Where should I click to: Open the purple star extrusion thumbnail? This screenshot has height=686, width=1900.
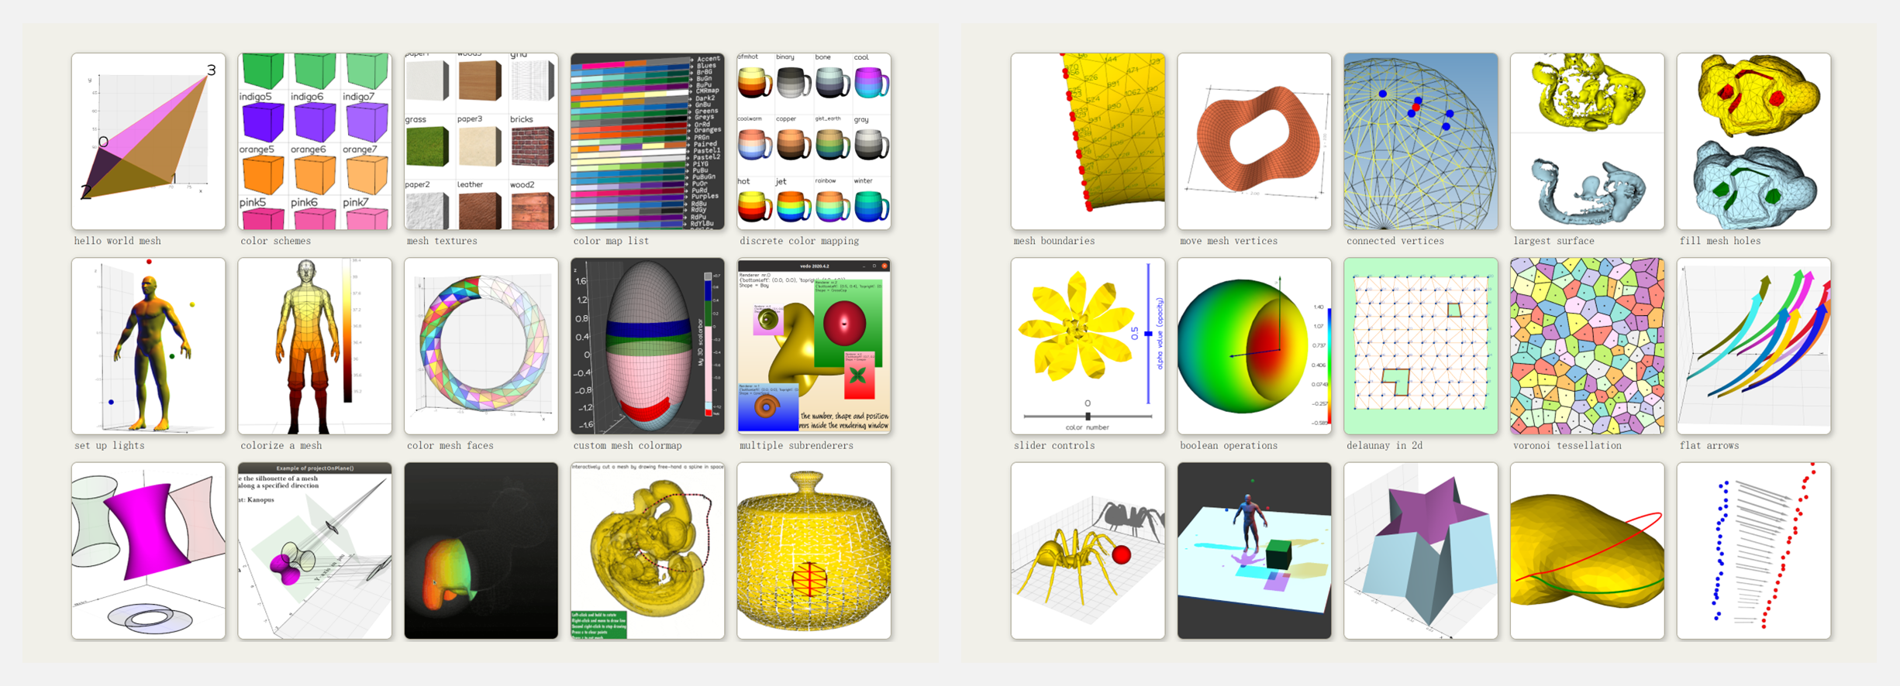coord(1421,551)
